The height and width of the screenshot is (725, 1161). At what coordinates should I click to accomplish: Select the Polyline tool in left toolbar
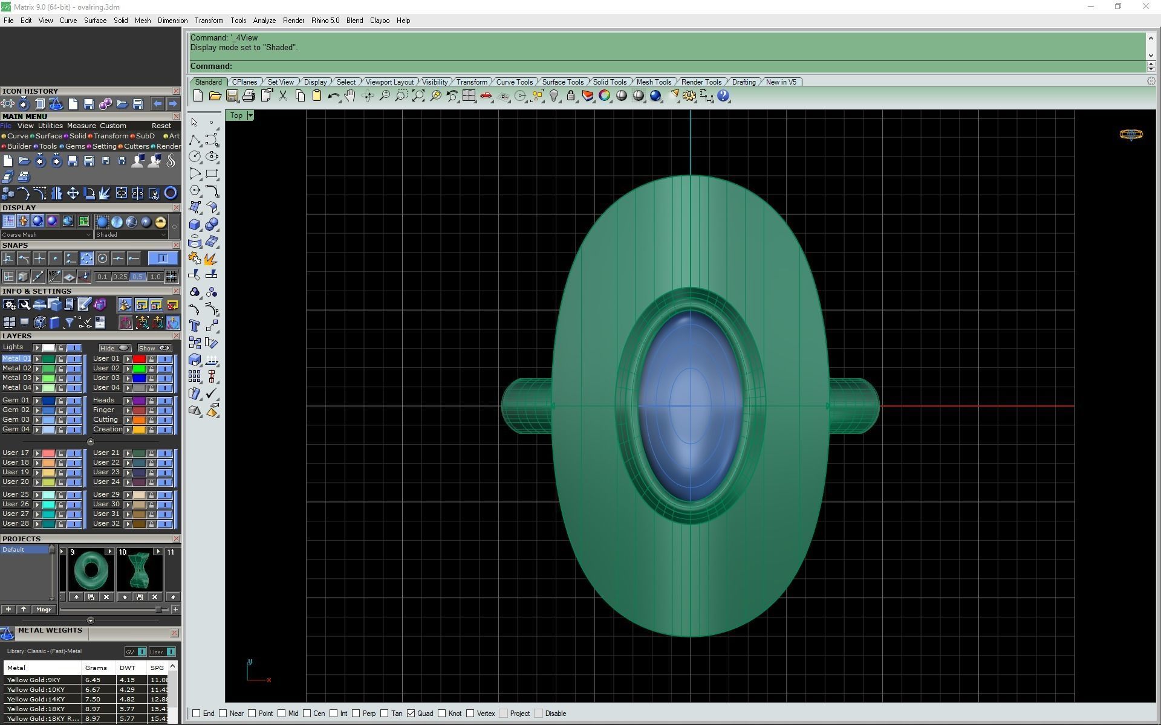coord(195,140)
